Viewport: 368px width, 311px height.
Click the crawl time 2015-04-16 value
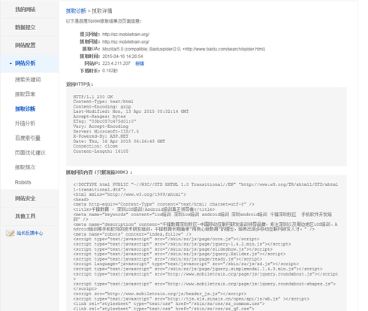122,56
